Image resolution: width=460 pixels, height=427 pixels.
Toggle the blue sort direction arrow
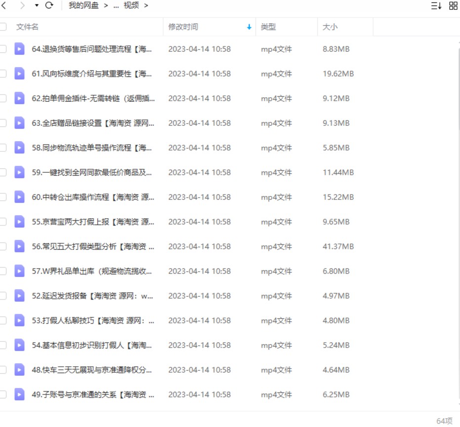[249, 27]
